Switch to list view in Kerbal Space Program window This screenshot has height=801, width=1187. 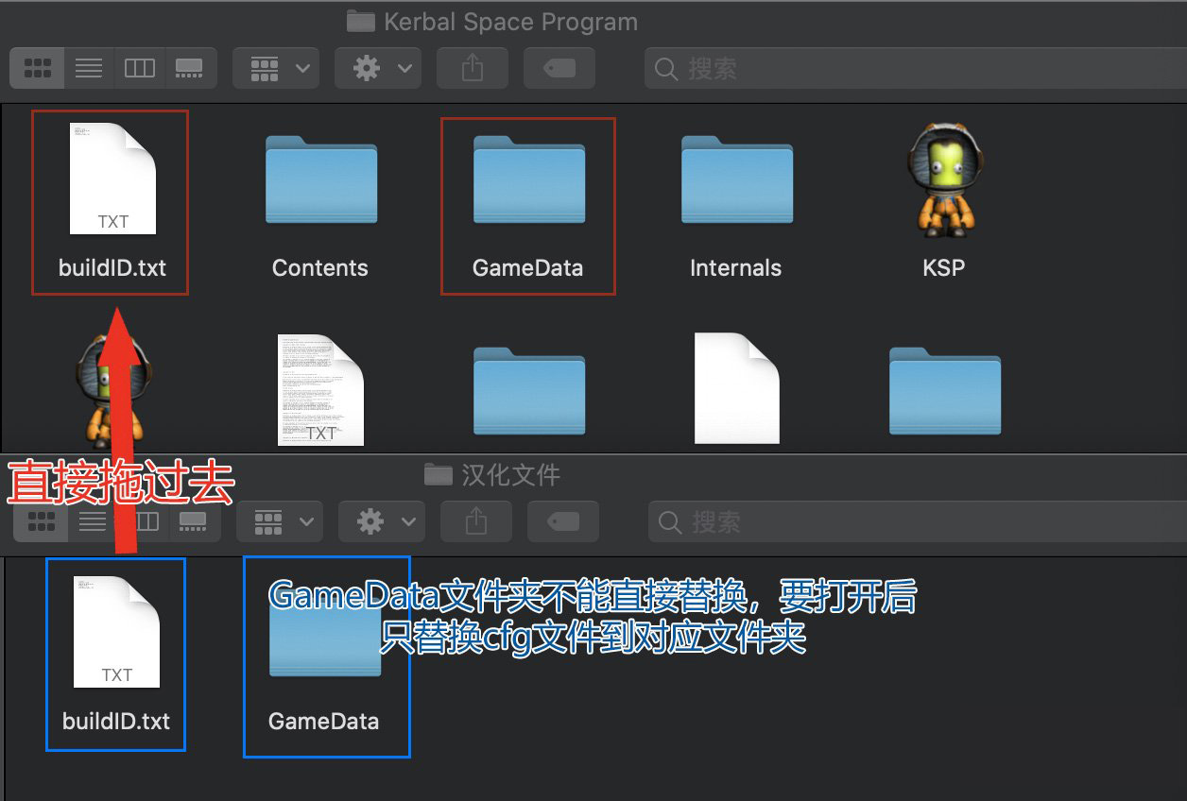click(89, 68)
